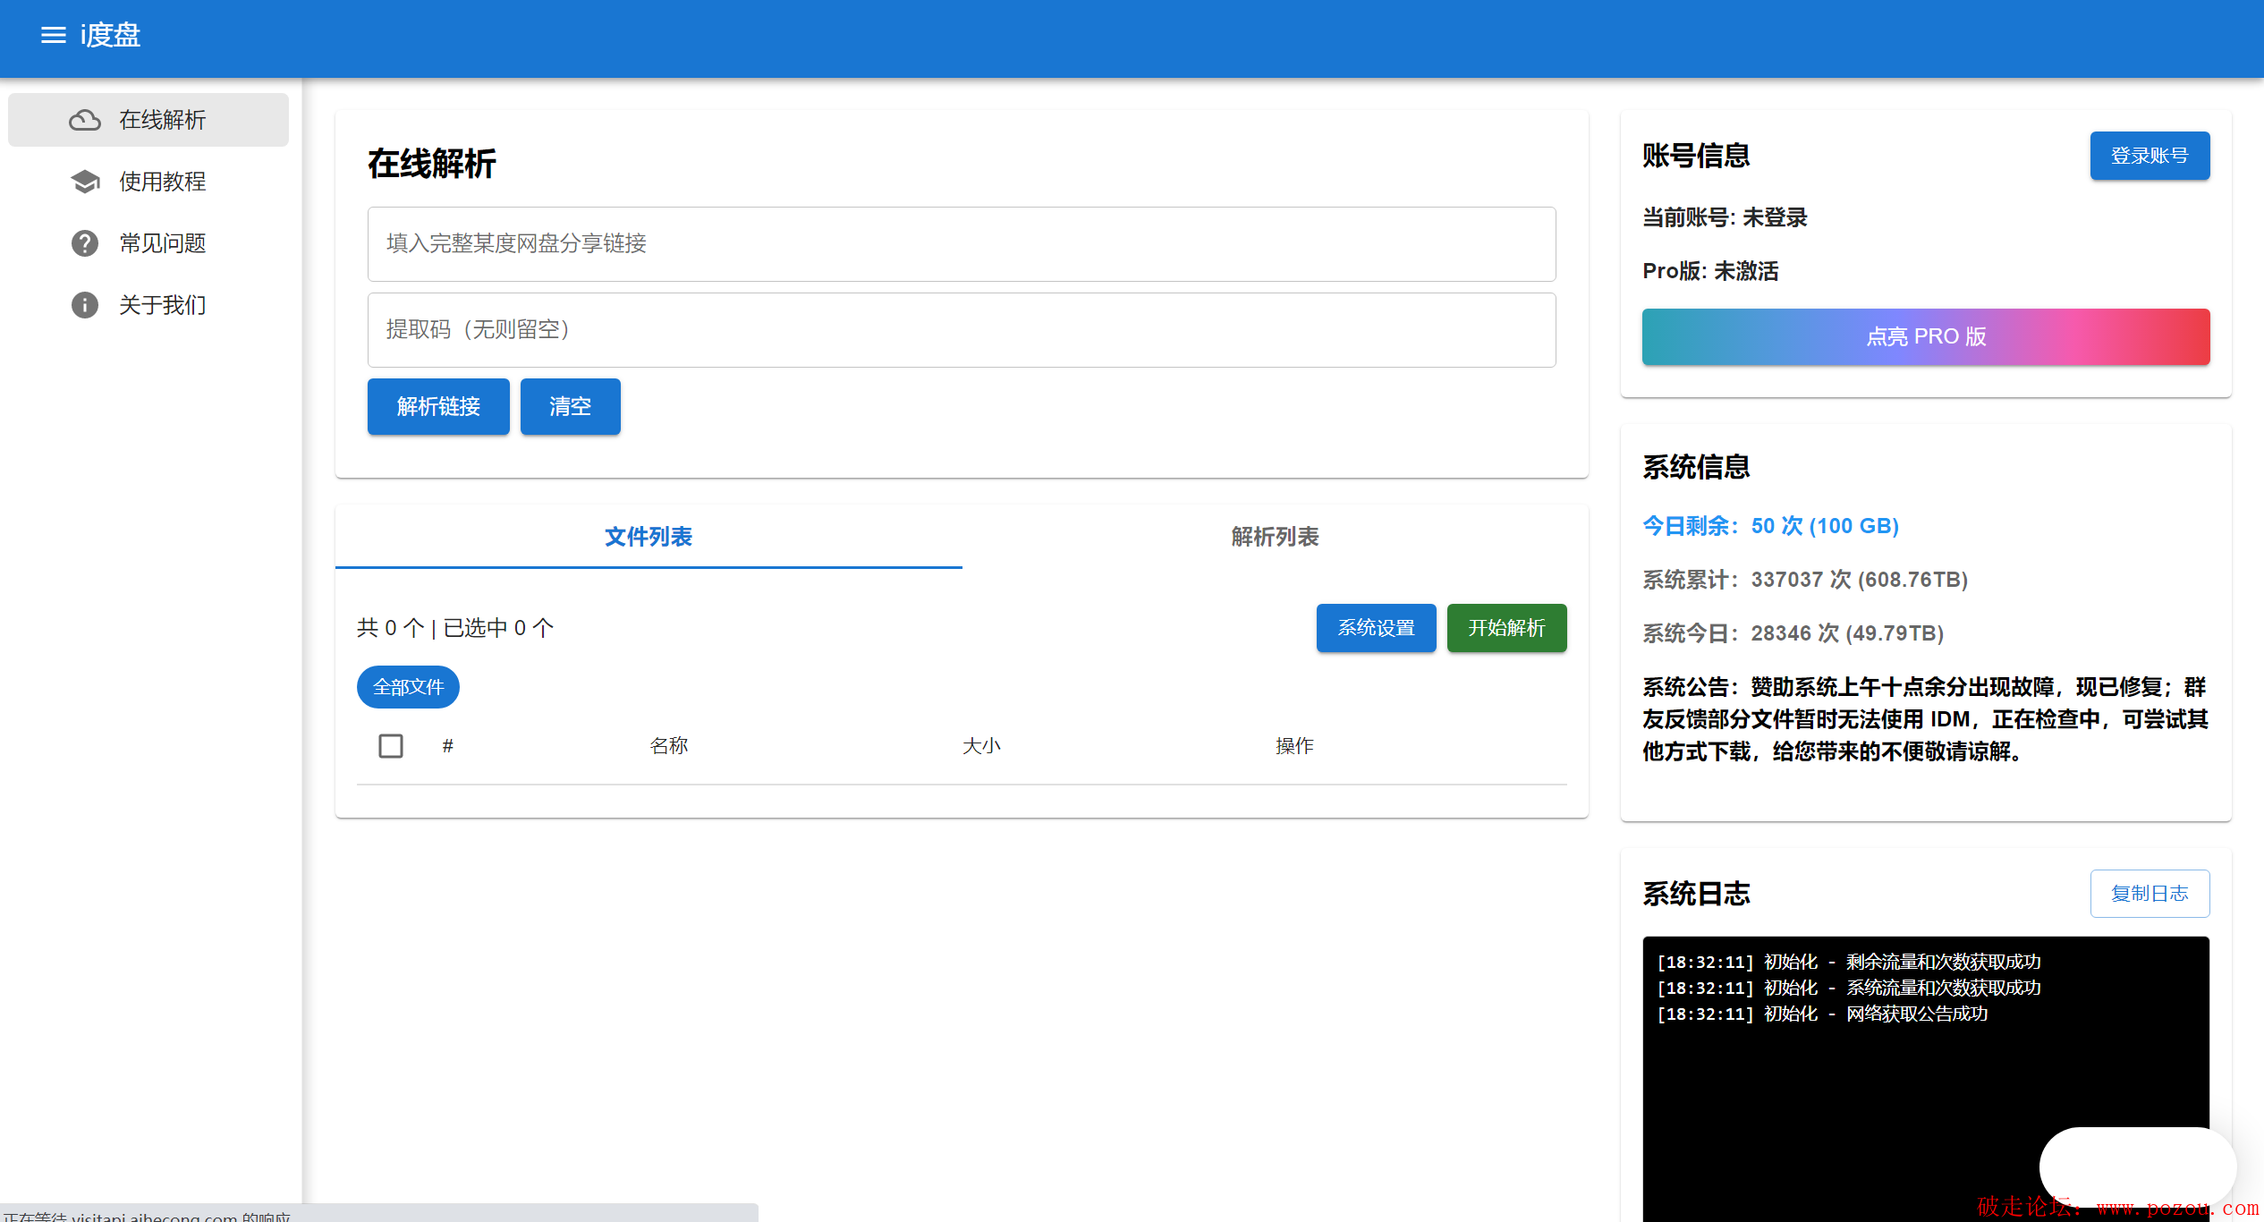Click the question mark 常见问题 icon
Image resolution: width=2264 pixels, height=1222 pixels.
click(x=85, y=243)
